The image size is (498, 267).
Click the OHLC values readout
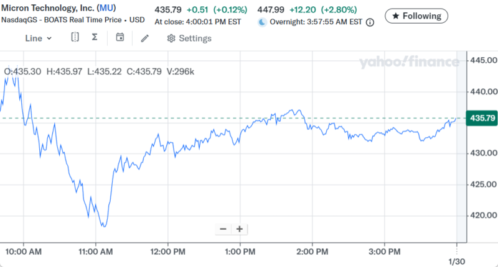tap(99, 72)
